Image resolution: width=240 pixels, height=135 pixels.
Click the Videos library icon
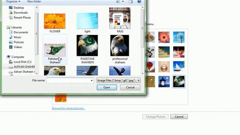(x=11, y=47)
